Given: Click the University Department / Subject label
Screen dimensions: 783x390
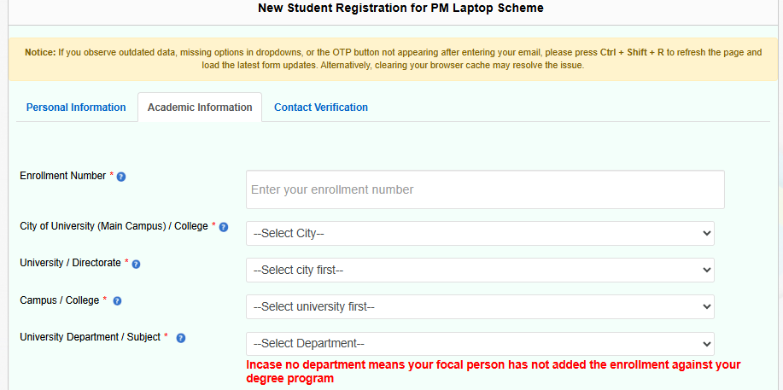Looking at the screenshot, I should [x=91, y=337].
